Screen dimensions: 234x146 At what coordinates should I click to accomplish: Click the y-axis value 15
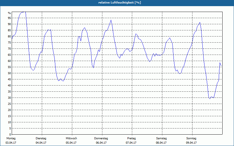9,116
